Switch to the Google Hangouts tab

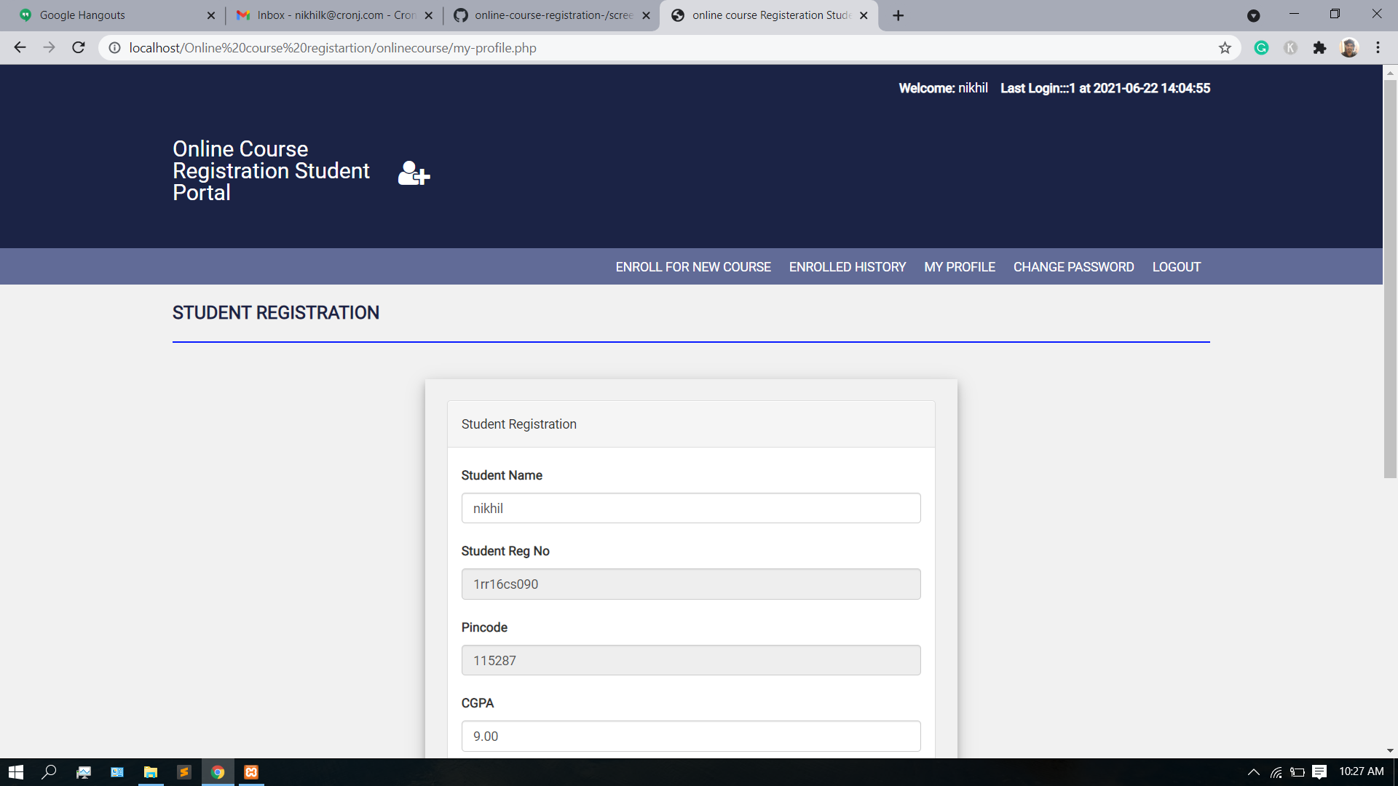point(109,15)
